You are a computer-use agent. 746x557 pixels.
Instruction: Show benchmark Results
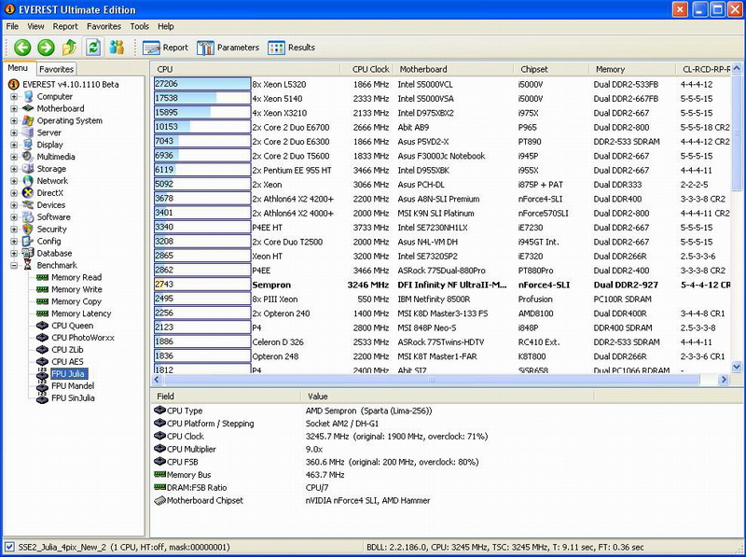(291, 48)
